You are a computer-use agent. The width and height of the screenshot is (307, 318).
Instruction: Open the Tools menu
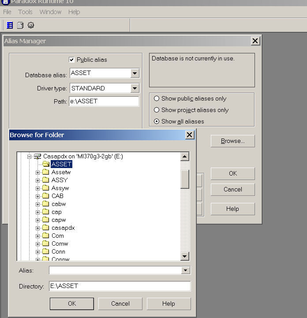25,12
